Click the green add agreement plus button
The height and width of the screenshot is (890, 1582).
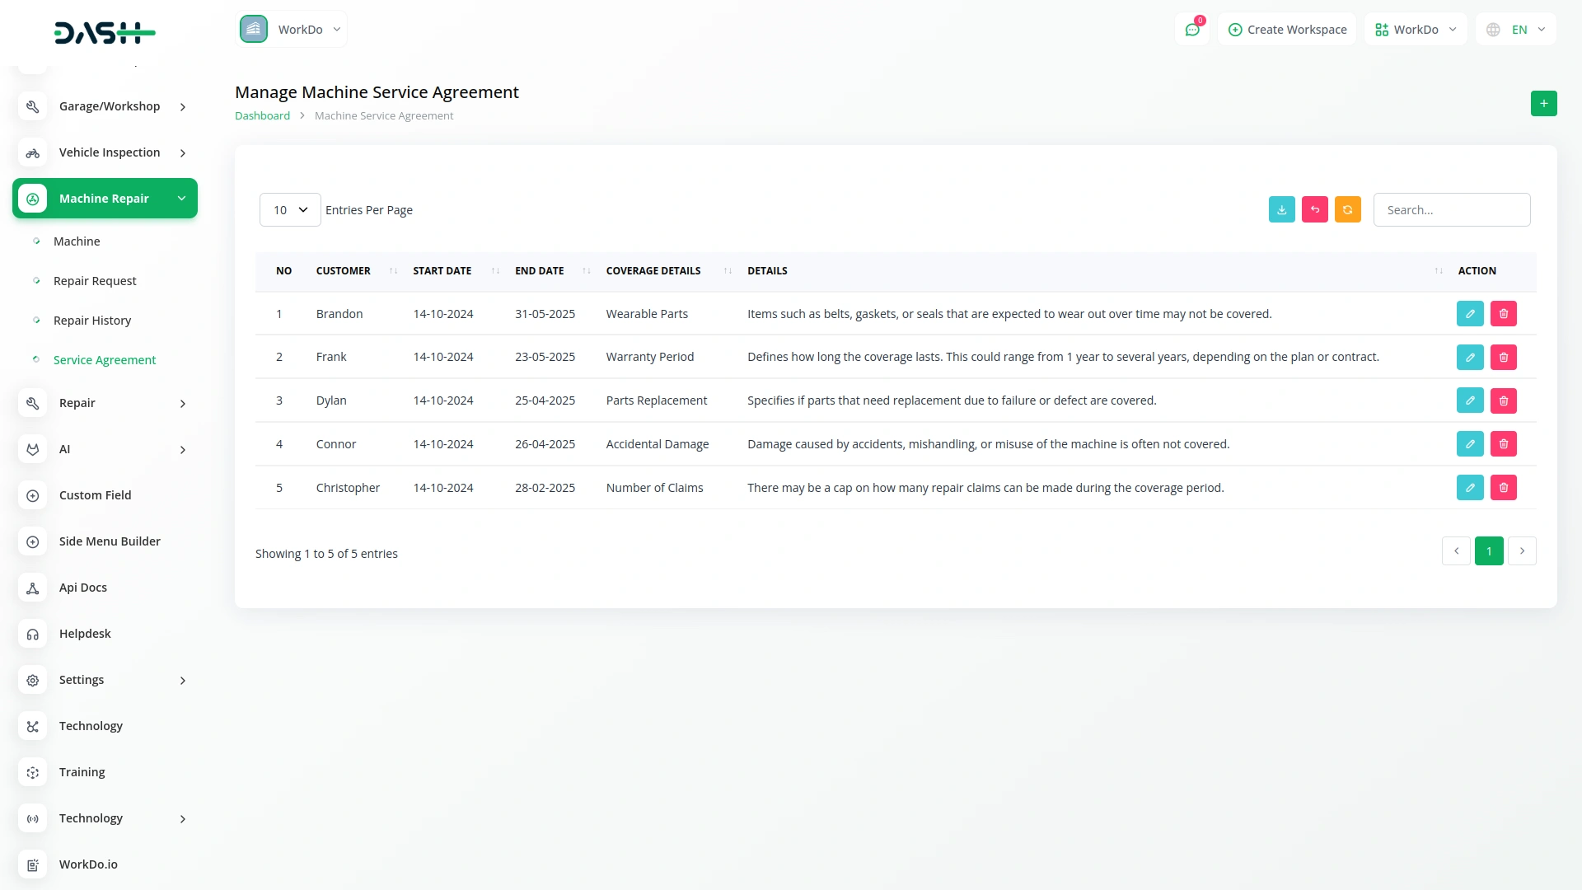[x=1543, y=104]
